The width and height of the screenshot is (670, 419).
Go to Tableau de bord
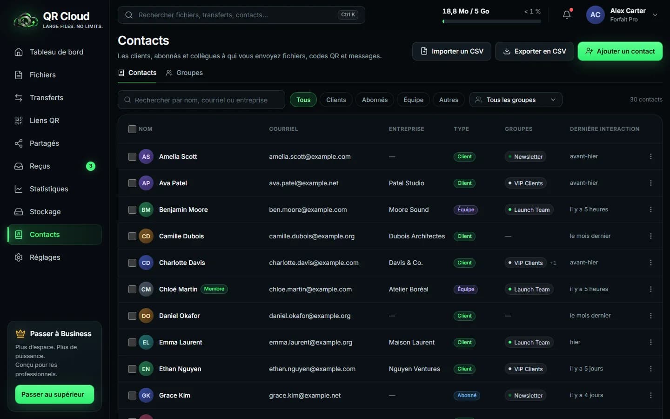tap(55, 52)
